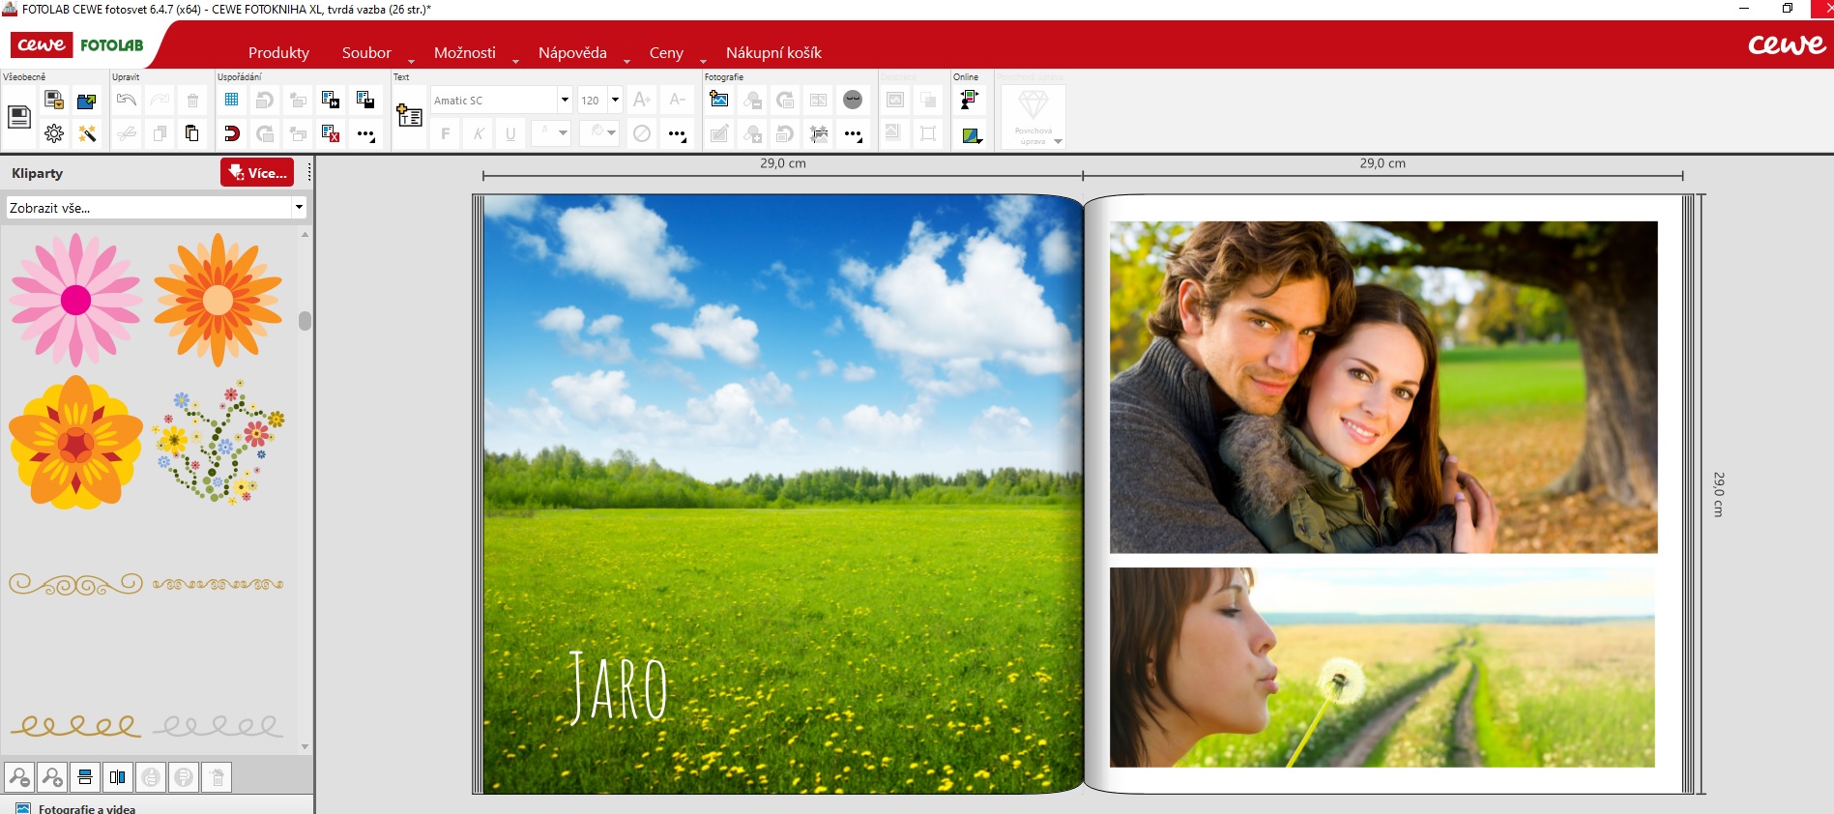Expand the Zobrazit vše category dropdown
Image resolution: width=1834 pixels, height=814 pixels.
pos(299,207)
